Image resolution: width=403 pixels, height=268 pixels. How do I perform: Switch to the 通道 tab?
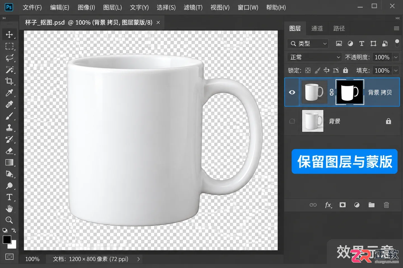(x=317, y=28)
